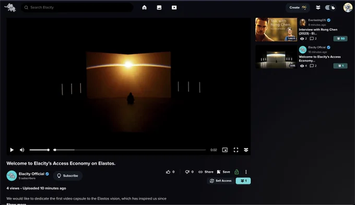Open the sidebar Welcome to Elacity's Access Economy thumbnail
This screenshot has width=355, height=205.
(276, 57)
